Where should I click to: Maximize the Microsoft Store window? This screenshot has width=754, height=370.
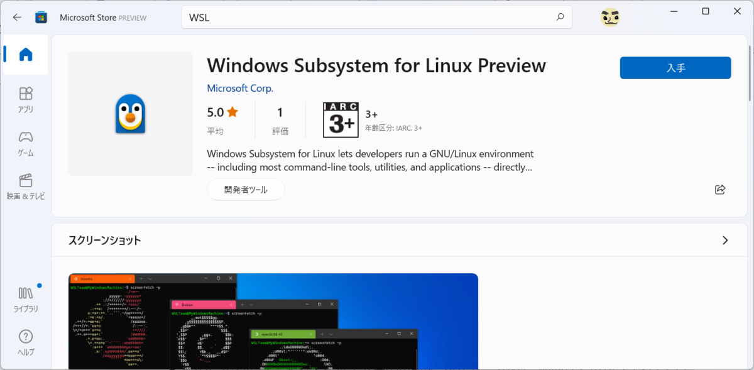tap(705, 11)
